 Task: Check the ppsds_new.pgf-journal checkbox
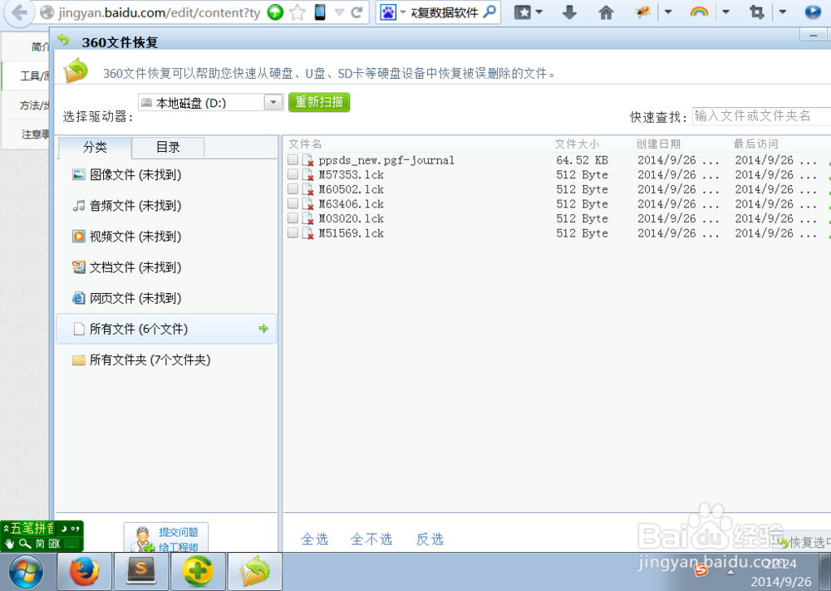click(x=293, y=159)
